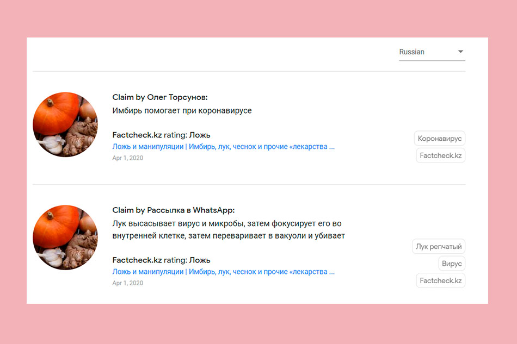Open the thumbnail of the ginger claim
Viewport: 517px width, 344px height.
pyautogui.click(x=65, y=124)
